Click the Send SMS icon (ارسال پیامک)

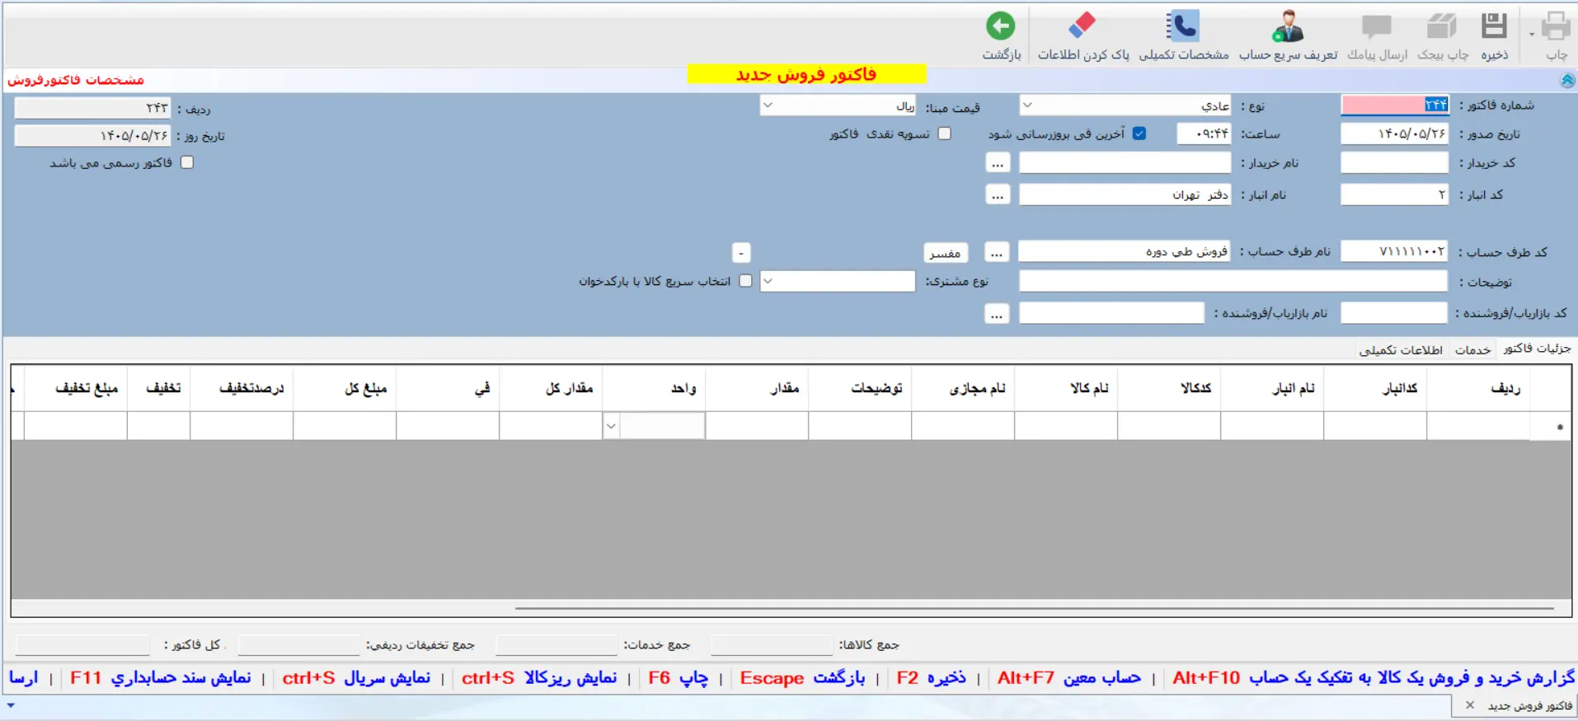click(1376, 26)
